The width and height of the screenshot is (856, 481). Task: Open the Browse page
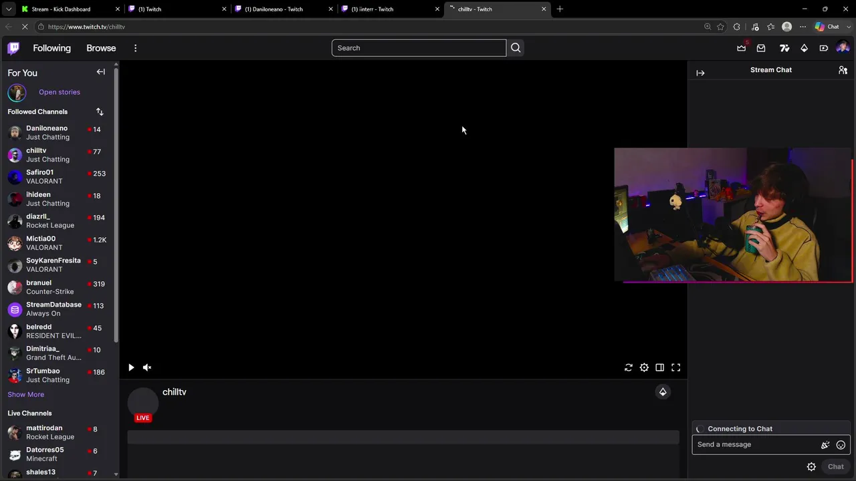[x=101, y=48]
